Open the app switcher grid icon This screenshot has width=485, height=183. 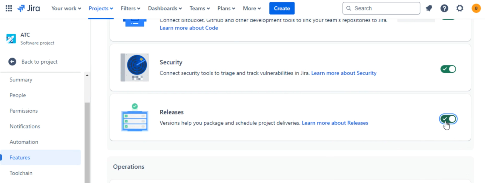[x=9, y=8]
